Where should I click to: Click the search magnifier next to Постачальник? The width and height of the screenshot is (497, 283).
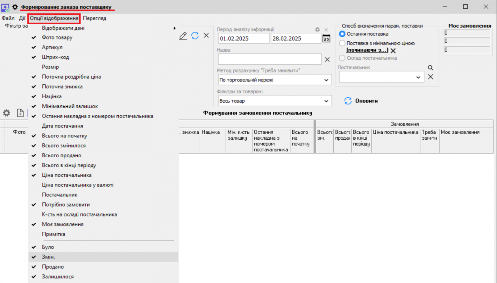click(x=430, y=67)
